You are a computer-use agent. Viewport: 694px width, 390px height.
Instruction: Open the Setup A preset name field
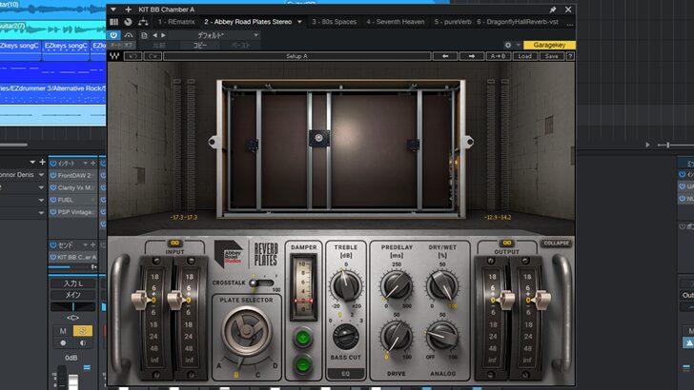pos(297,56)
